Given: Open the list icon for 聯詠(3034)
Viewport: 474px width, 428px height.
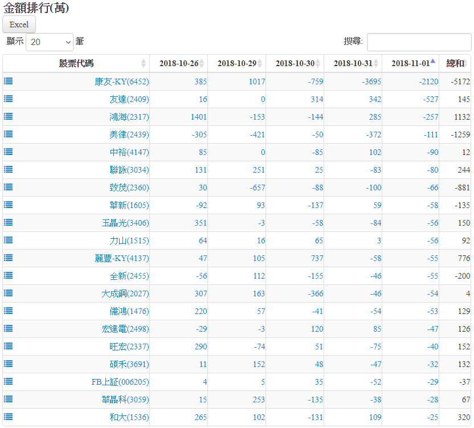Looking at the screenshot, I should tap(8, 169).
